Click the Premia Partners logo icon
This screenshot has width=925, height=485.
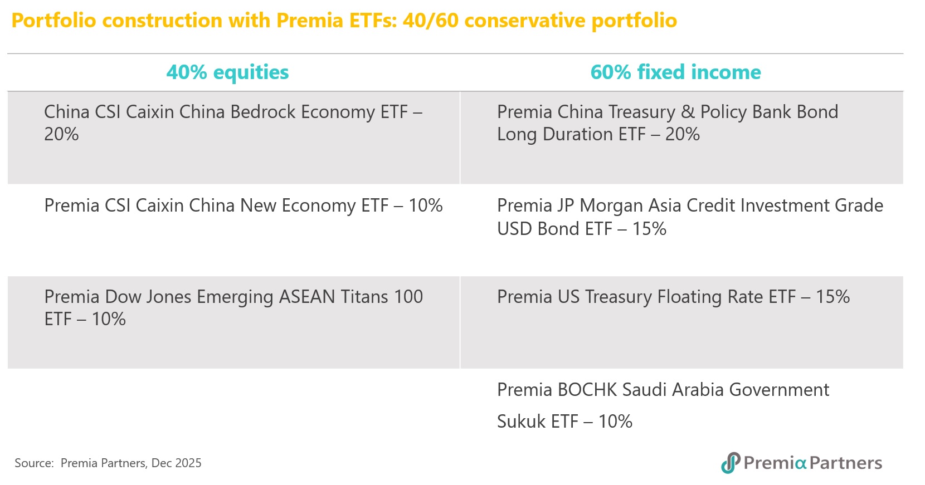(730, 463)
